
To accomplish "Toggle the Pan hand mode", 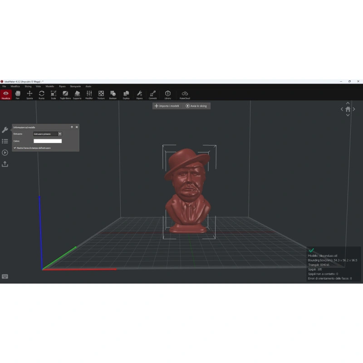I will [18, 95].
